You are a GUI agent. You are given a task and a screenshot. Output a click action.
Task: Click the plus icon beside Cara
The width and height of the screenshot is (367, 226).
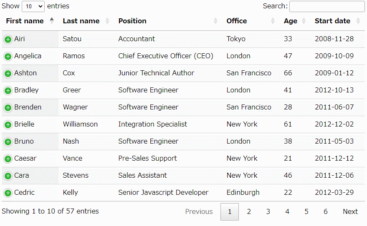point(8,176)
